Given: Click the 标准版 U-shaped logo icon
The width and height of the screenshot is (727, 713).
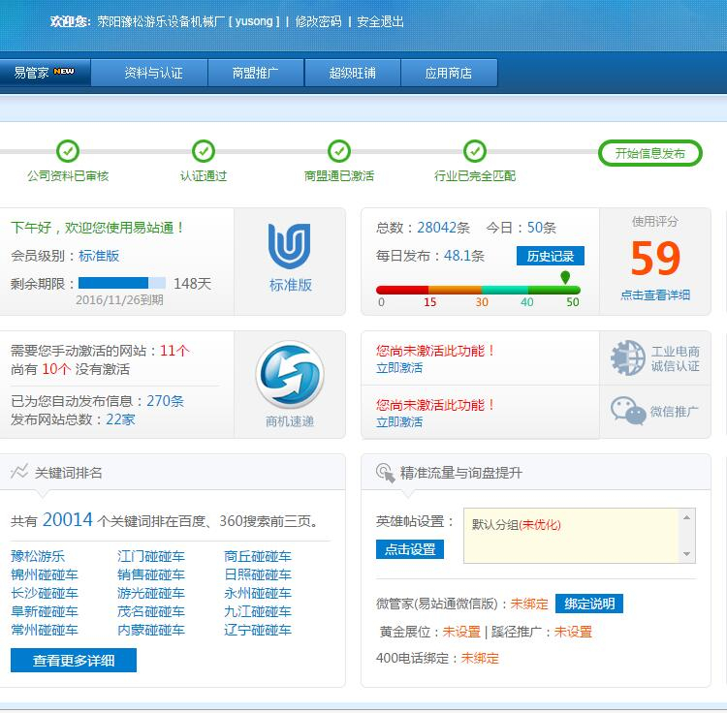Looking at the screenshot, I should point(290,246).
